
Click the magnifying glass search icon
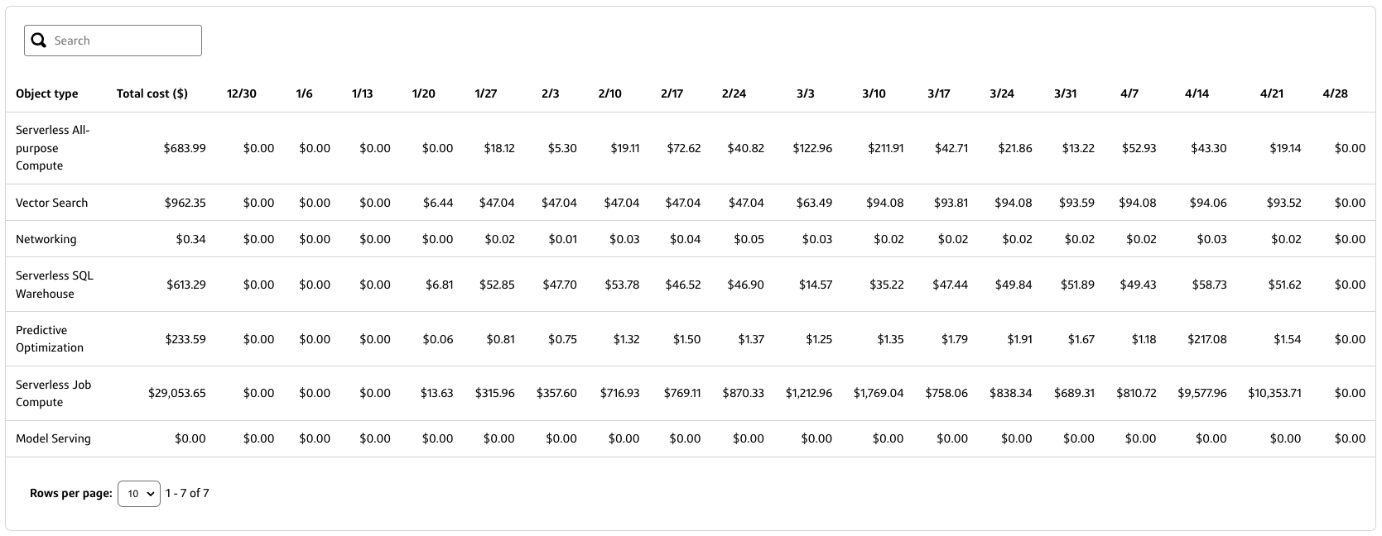(x=38, y=41)
